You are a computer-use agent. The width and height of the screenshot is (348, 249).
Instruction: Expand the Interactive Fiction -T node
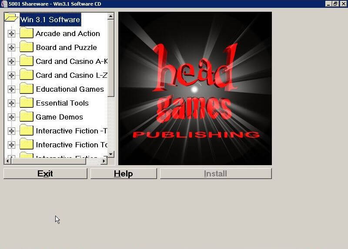click(x=11, y=131)
